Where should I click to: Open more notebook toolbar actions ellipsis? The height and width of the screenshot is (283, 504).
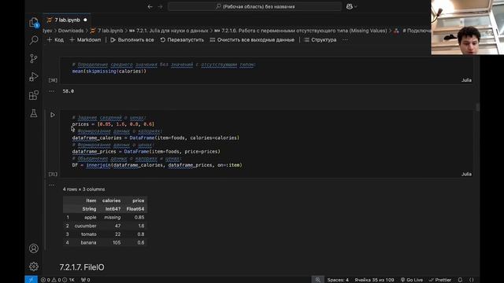[345, 40]
